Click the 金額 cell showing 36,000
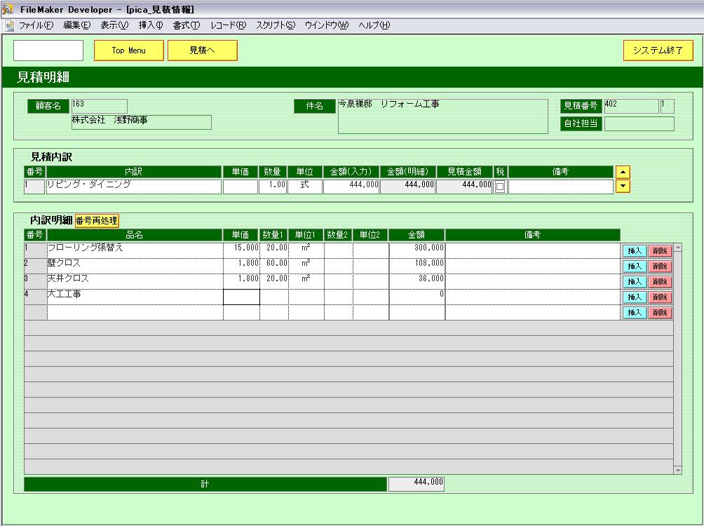This screenshot has width=704, height=526. (x=417, y=281)
